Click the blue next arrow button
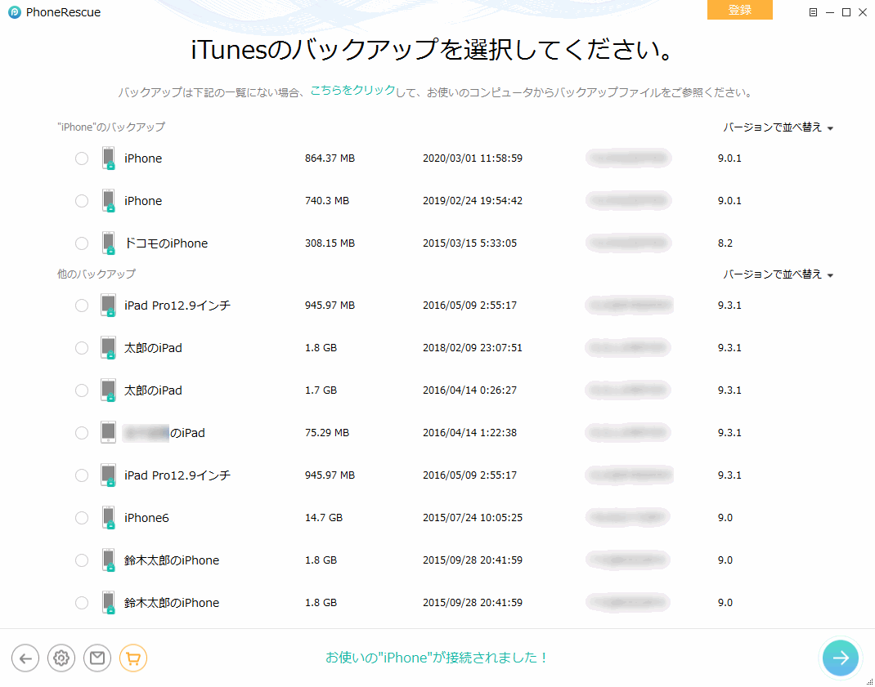Screen dimensions: 875x687 (x=841, y=658)
